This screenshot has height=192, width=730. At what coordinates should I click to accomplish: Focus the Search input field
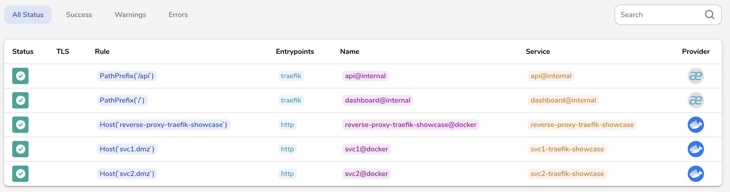(x=657, y=15)
